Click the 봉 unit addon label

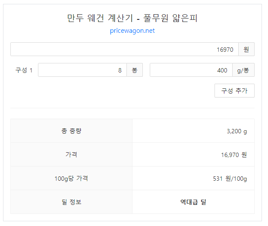click(x=135, y=70)
